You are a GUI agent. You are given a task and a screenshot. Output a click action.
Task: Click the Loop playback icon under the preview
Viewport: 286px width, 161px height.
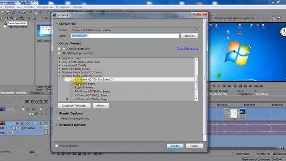point(219,86)
